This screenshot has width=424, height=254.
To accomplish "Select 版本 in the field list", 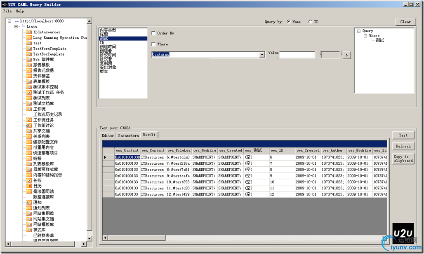I will point(104,71).
